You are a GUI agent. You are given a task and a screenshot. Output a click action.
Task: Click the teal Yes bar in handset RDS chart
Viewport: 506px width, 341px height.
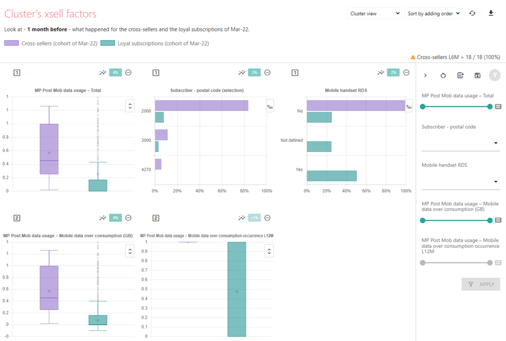coord(332,176)
